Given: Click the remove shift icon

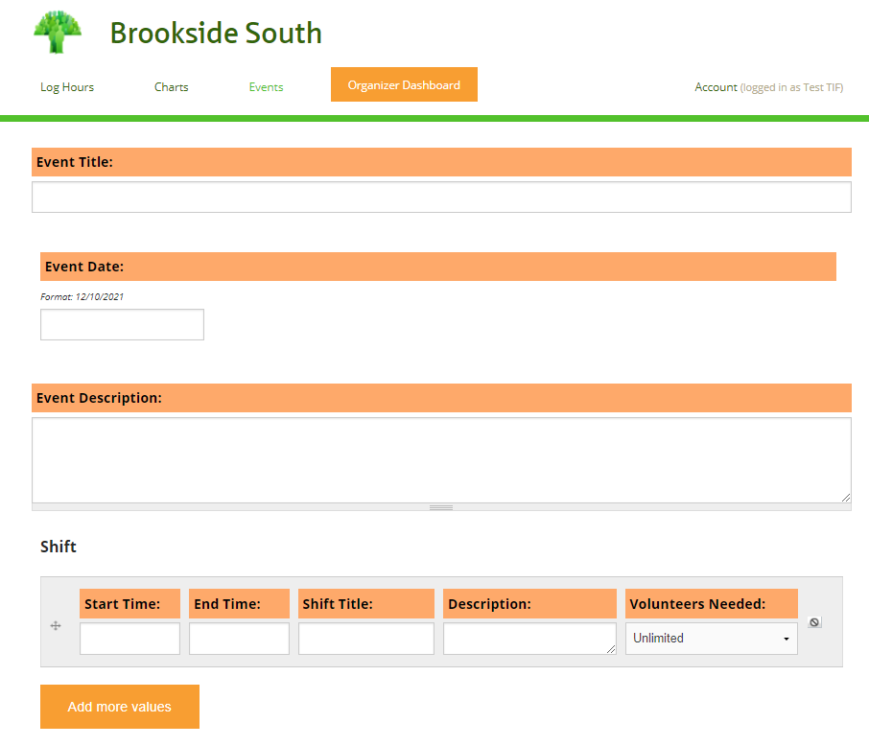Looking at the screenshot, I should (814, 622).
